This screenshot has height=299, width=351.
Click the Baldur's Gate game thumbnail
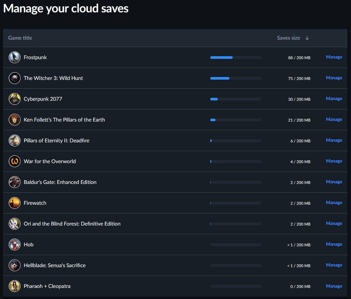[15, 182]
